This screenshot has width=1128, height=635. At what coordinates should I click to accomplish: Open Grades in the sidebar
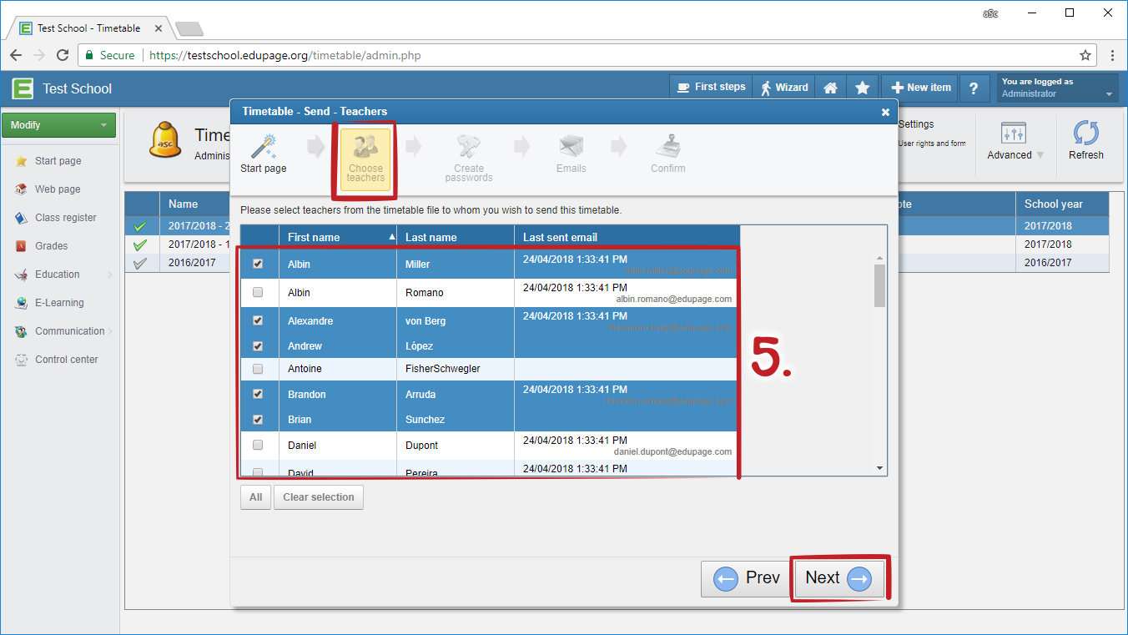tap(51, 246)
